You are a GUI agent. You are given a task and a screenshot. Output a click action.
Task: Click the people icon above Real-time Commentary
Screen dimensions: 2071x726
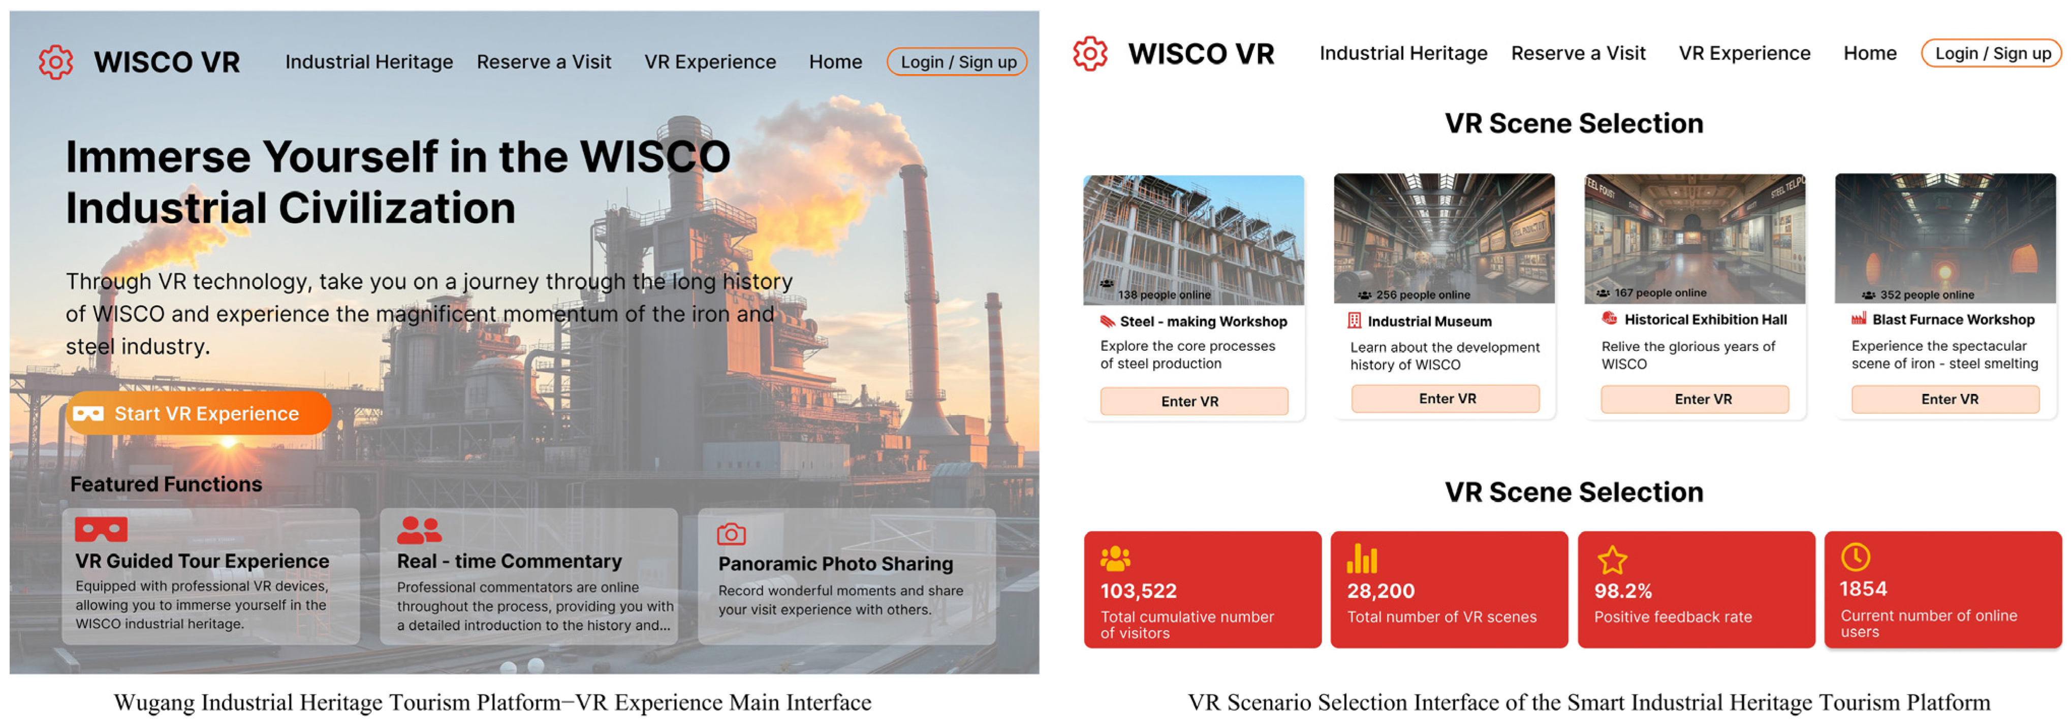tap(419, 530)
